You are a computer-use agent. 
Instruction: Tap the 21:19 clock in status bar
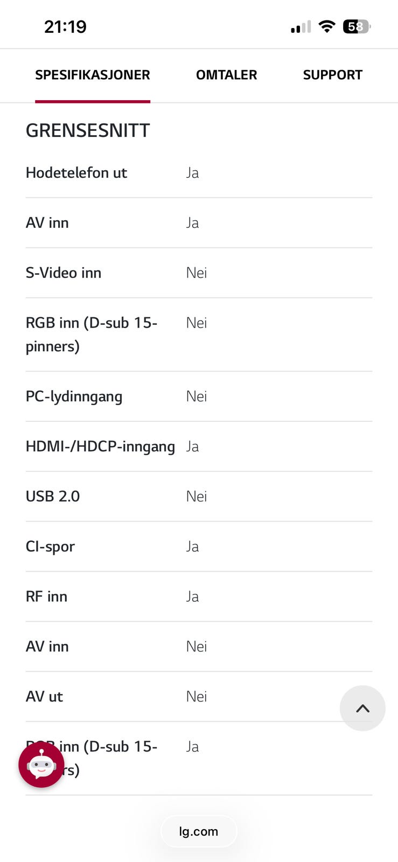pyautogui.click(x=65, y=26)
